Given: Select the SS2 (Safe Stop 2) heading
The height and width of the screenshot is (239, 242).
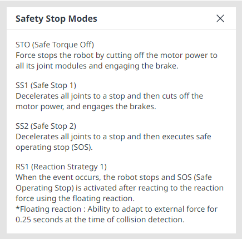Looking at the screenshot, I should point(46,126).
